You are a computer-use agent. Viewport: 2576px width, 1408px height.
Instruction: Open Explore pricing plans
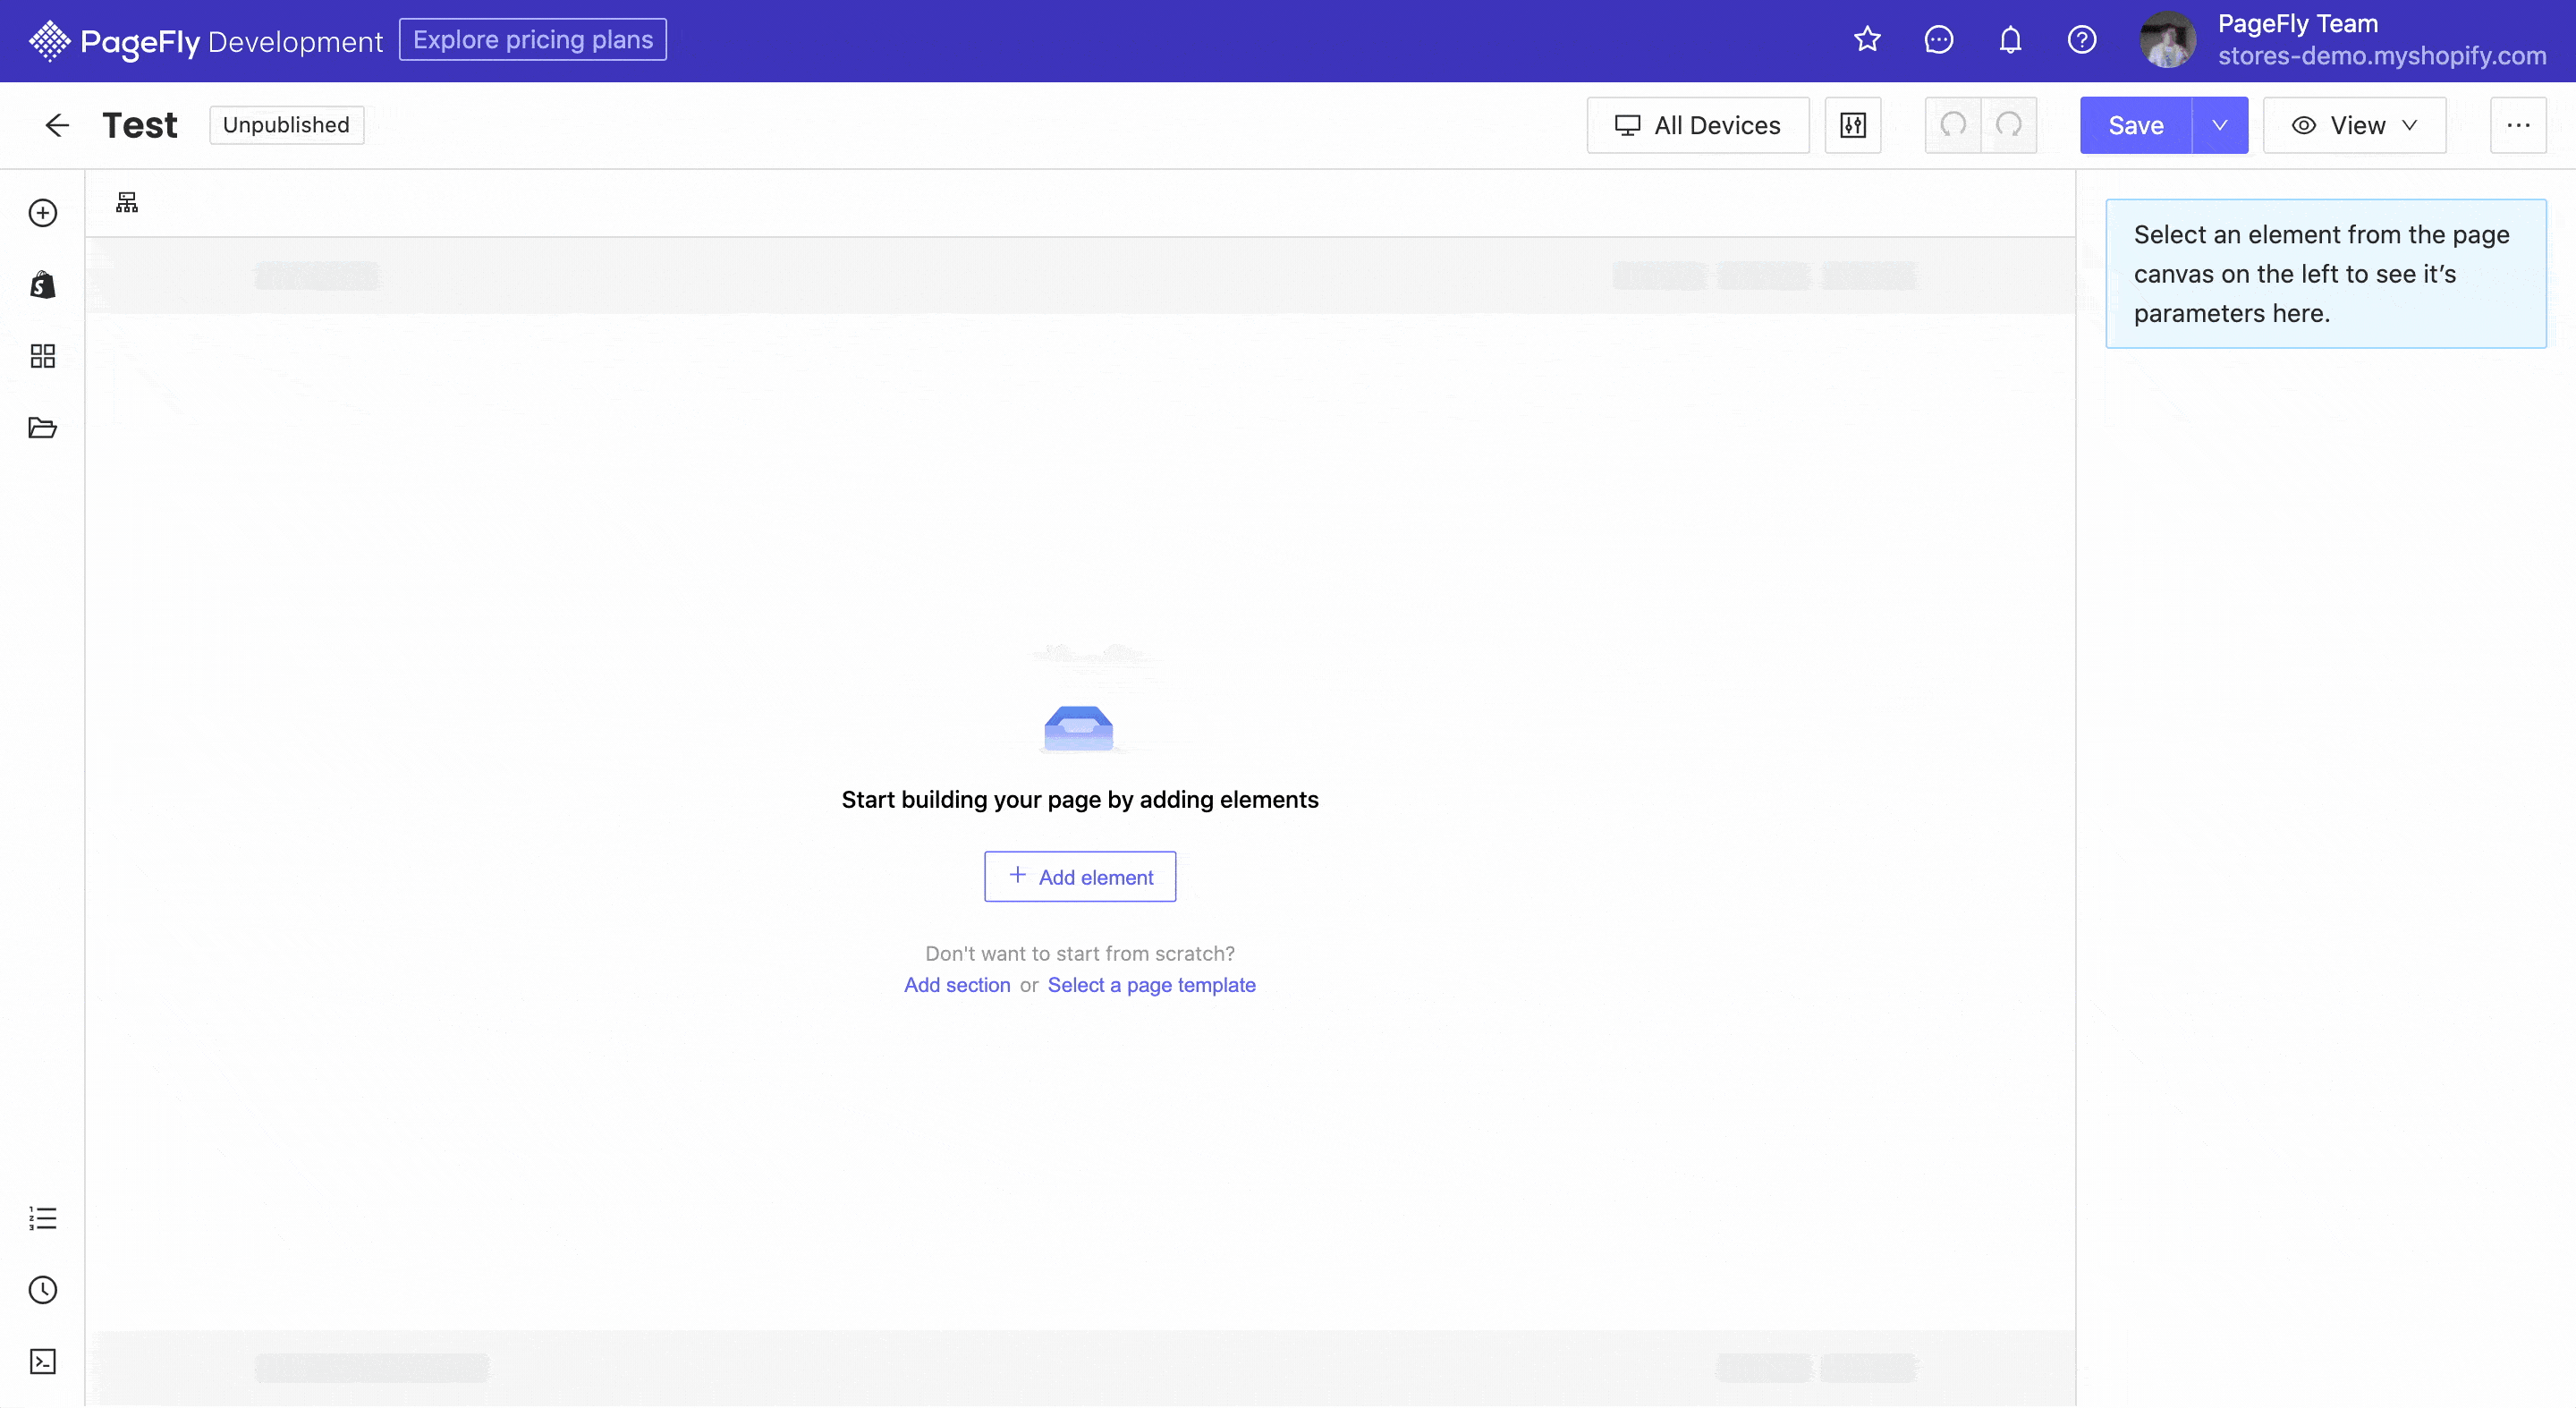tap(533, 40)
